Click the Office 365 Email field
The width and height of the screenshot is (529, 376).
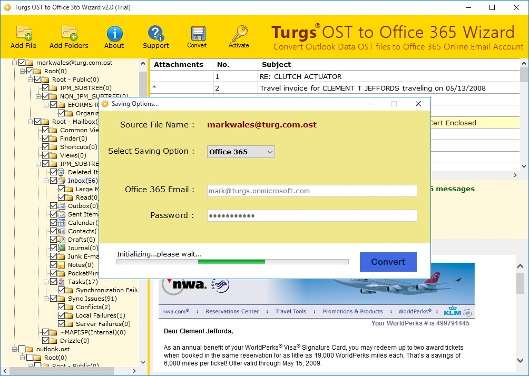312,191
